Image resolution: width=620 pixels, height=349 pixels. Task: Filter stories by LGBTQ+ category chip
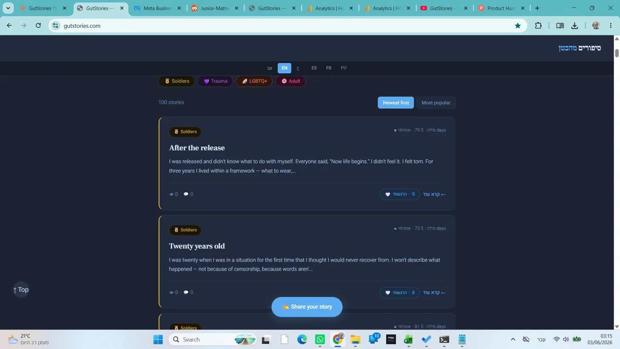coord(254,81)
